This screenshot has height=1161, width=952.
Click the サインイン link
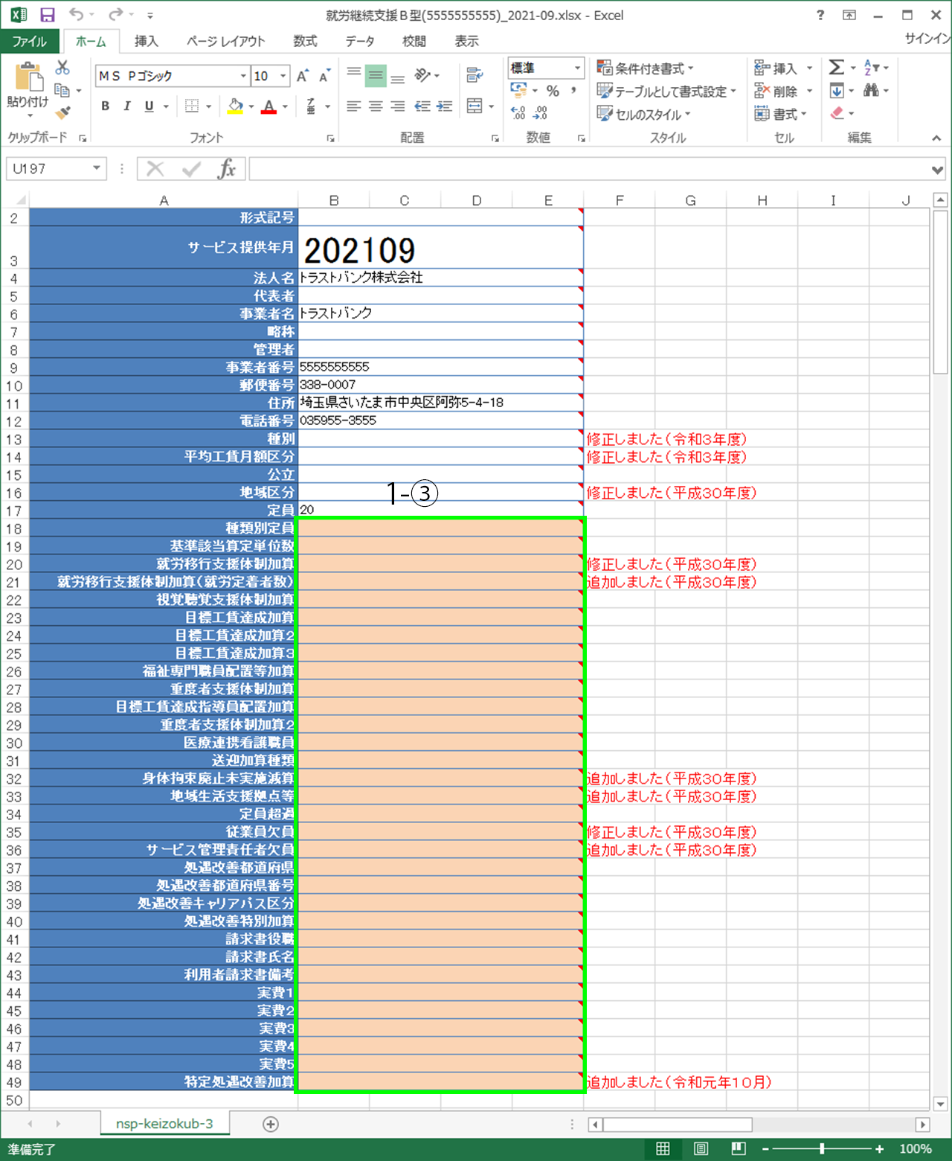[x=924, y=39]
